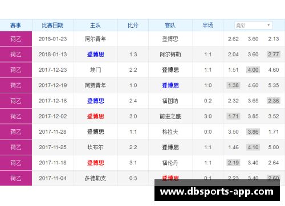Select odds 3.65
The image size is (285, 206).
point(253,101)
